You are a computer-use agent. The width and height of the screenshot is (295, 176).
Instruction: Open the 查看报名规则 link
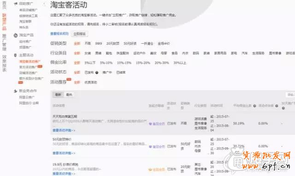pos(59,34)
